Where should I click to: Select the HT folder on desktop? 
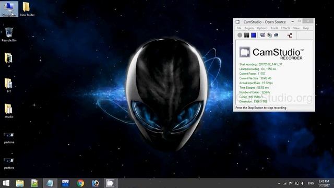coord(9,85)
